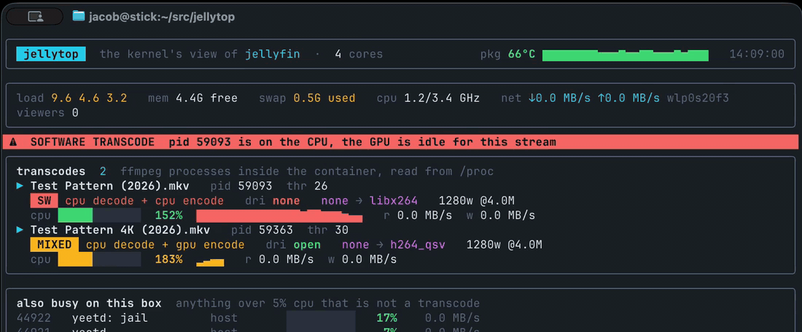
Task: Click the jellyfin name in the header
Action: coord(273,54)
